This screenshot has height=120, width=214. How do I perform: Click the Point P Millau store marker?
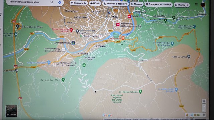click(100, 36)
